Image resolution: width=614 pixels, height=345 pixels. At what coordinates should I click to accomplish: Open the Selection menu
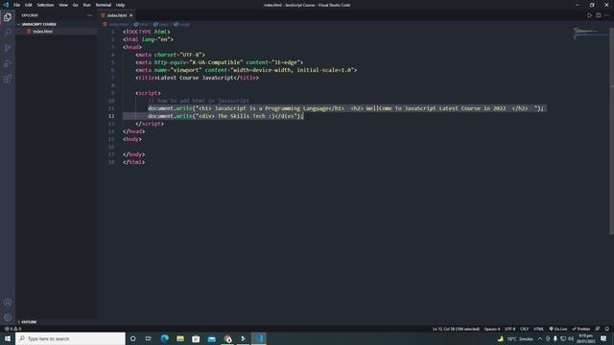point(45,5)
